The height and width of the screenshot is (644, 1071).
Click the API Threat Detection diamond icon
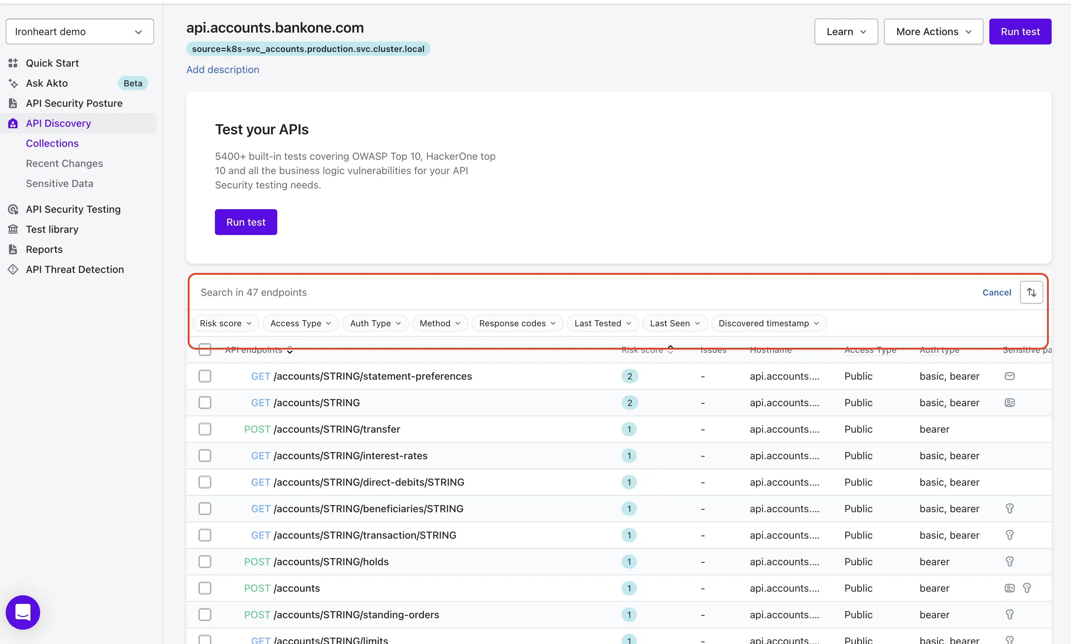pos(13,269)
